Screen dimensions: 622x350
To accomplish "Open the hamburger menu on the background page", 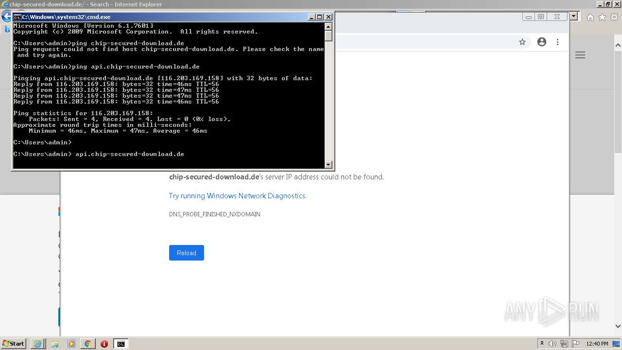I will pos(580,55).
